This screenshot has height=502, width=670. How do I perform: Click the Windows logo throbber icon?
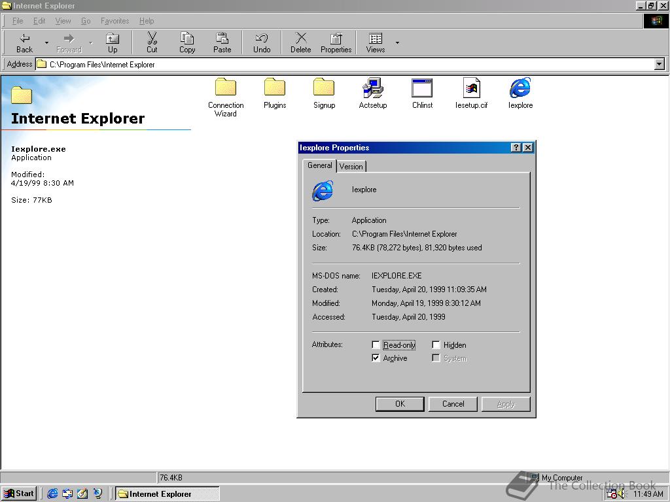656,21
